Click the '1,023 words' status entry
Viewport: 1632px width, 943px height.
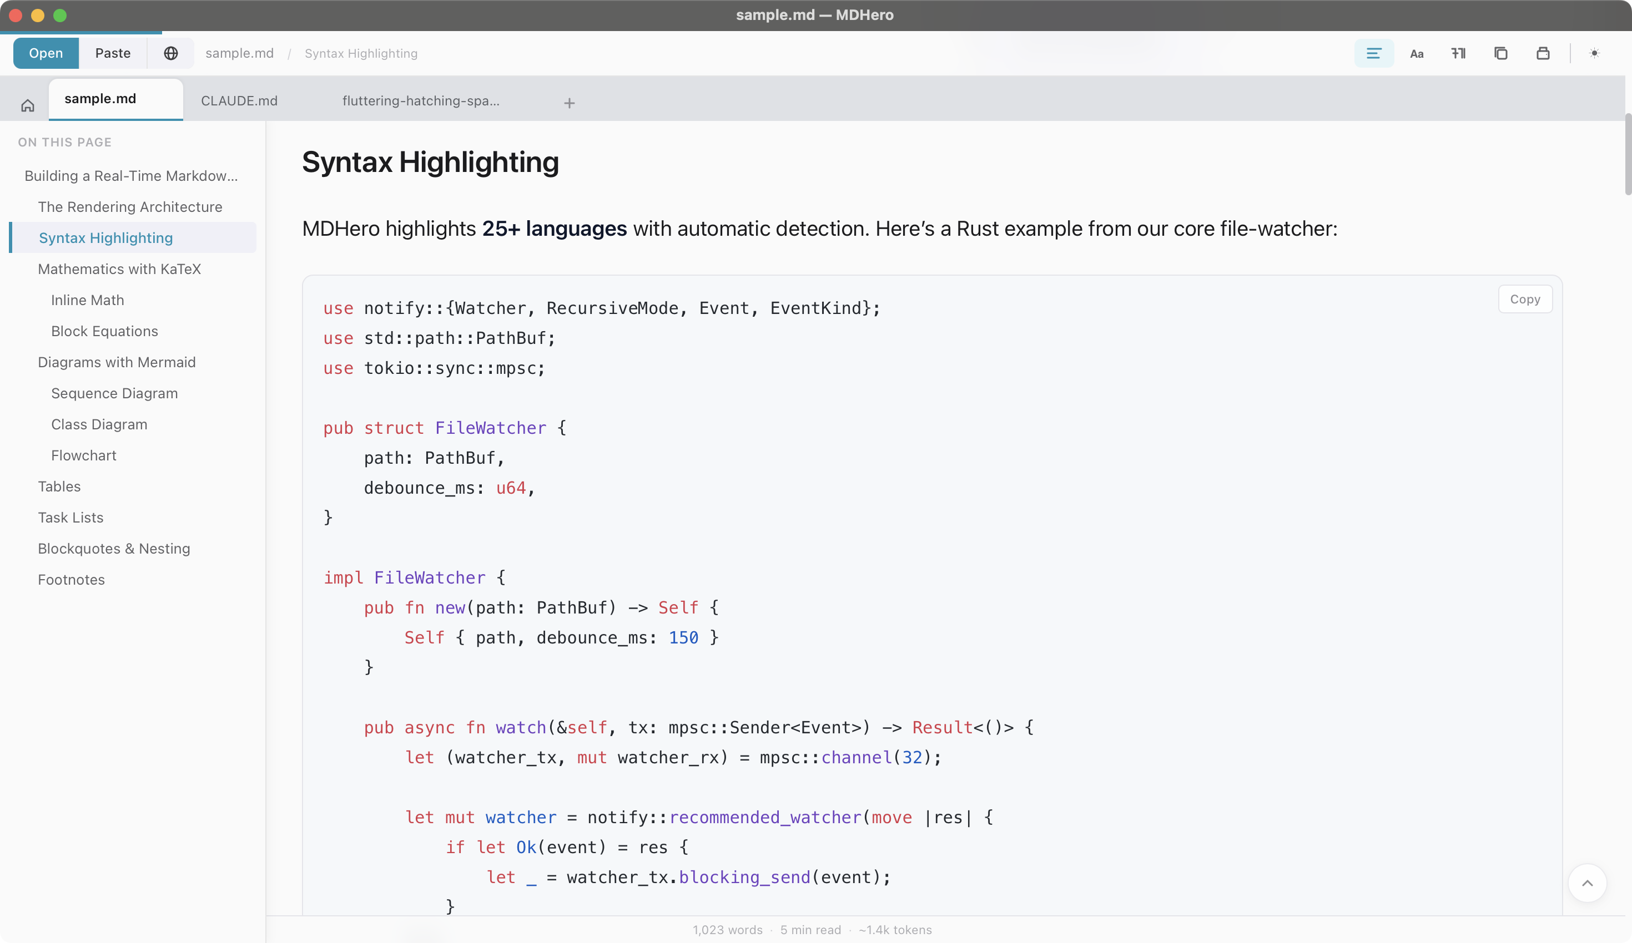tap(727, 929)
